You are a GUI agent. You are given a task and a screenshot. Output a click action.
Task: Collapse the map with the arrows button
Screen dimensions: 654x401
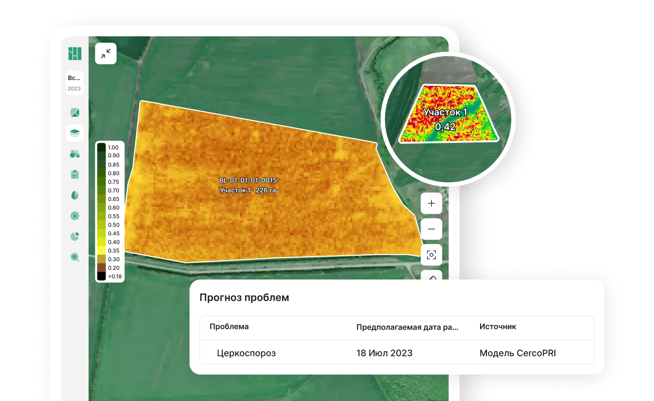pos(106,54)
